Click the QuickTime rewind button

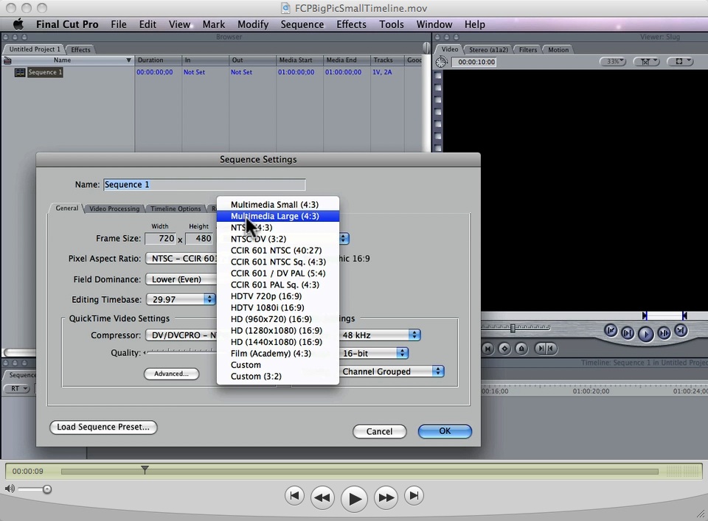tap(322, 497)
